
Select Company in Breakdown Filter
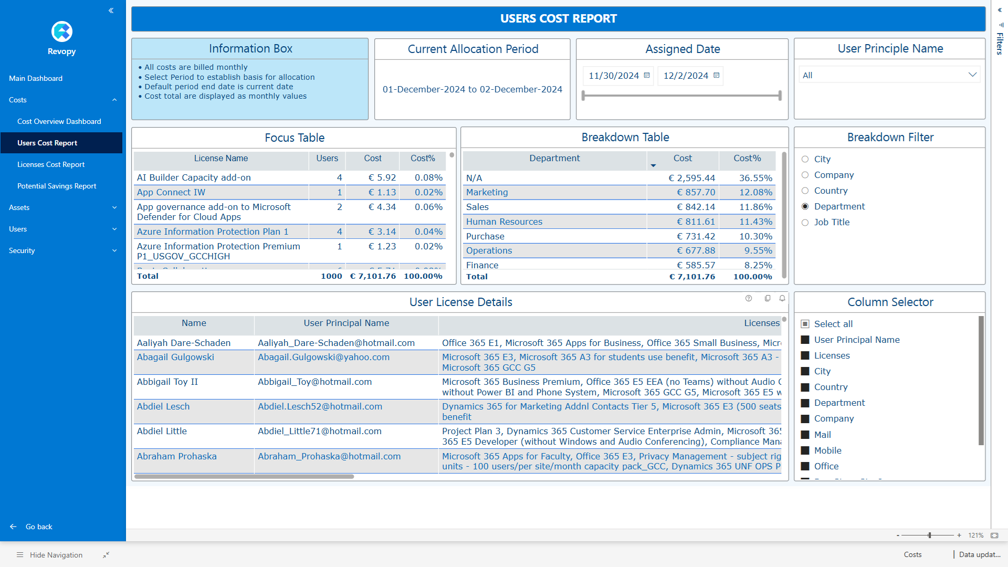tap(805, 175)
